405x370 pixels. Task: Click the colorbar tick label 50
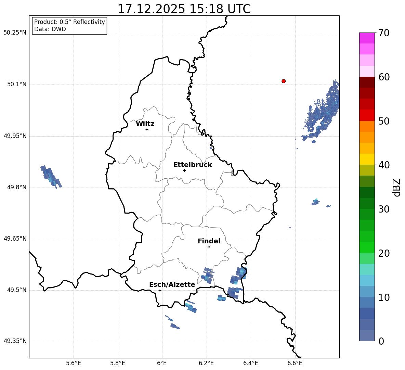pyautogui.click(x=384, y=121)
